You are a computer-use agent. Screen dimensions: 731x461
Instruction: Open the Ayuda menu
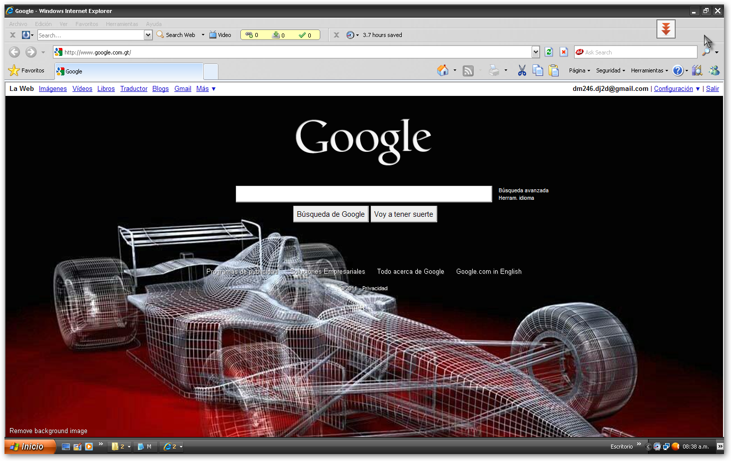(153, 24)
